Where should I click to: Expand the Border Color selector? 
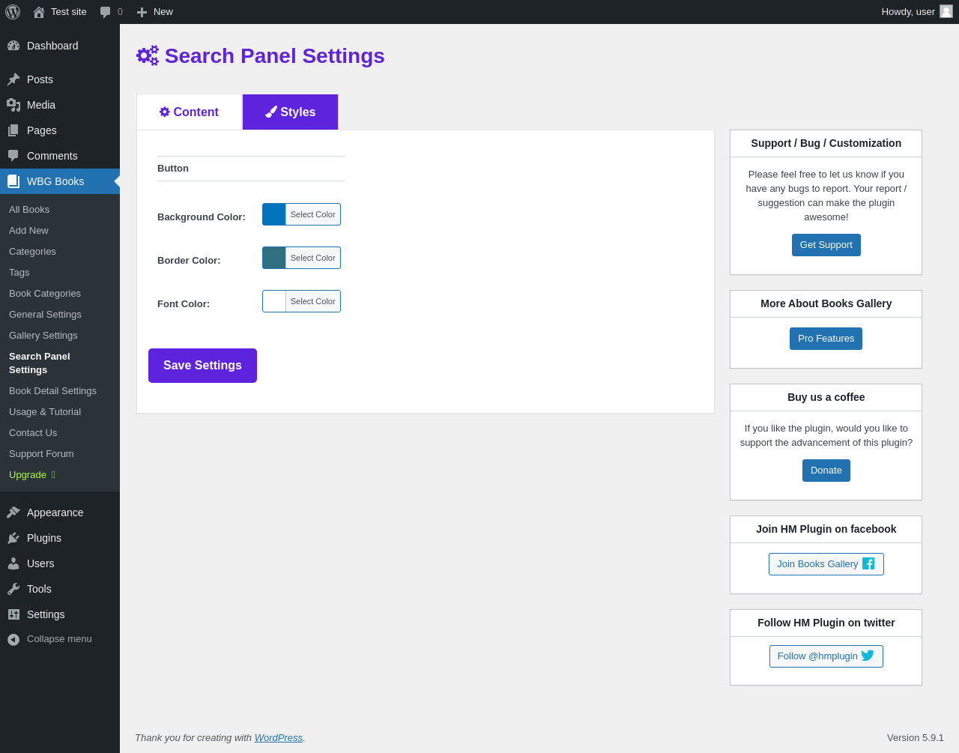click(x=301, y=258)
